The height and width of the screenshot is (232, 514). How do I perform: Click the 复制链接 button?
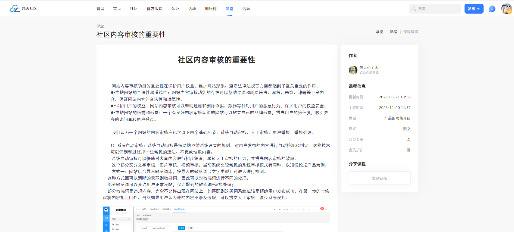click(x=380, y=178)
